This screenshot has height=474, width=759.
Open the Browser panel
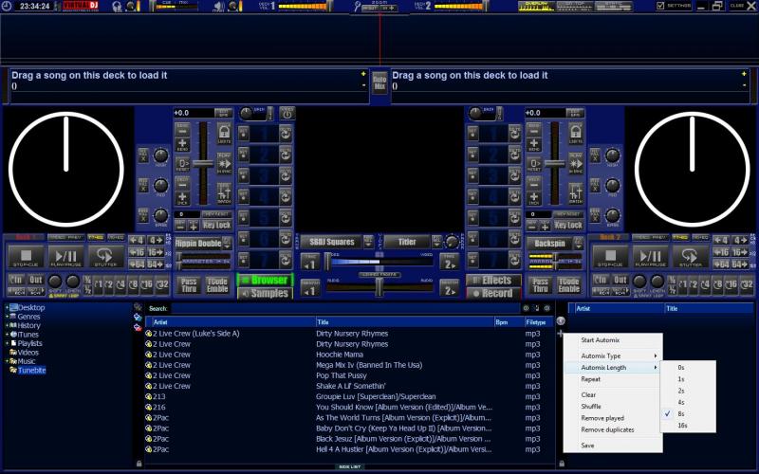pyautogui.click(x=266, y=280)
